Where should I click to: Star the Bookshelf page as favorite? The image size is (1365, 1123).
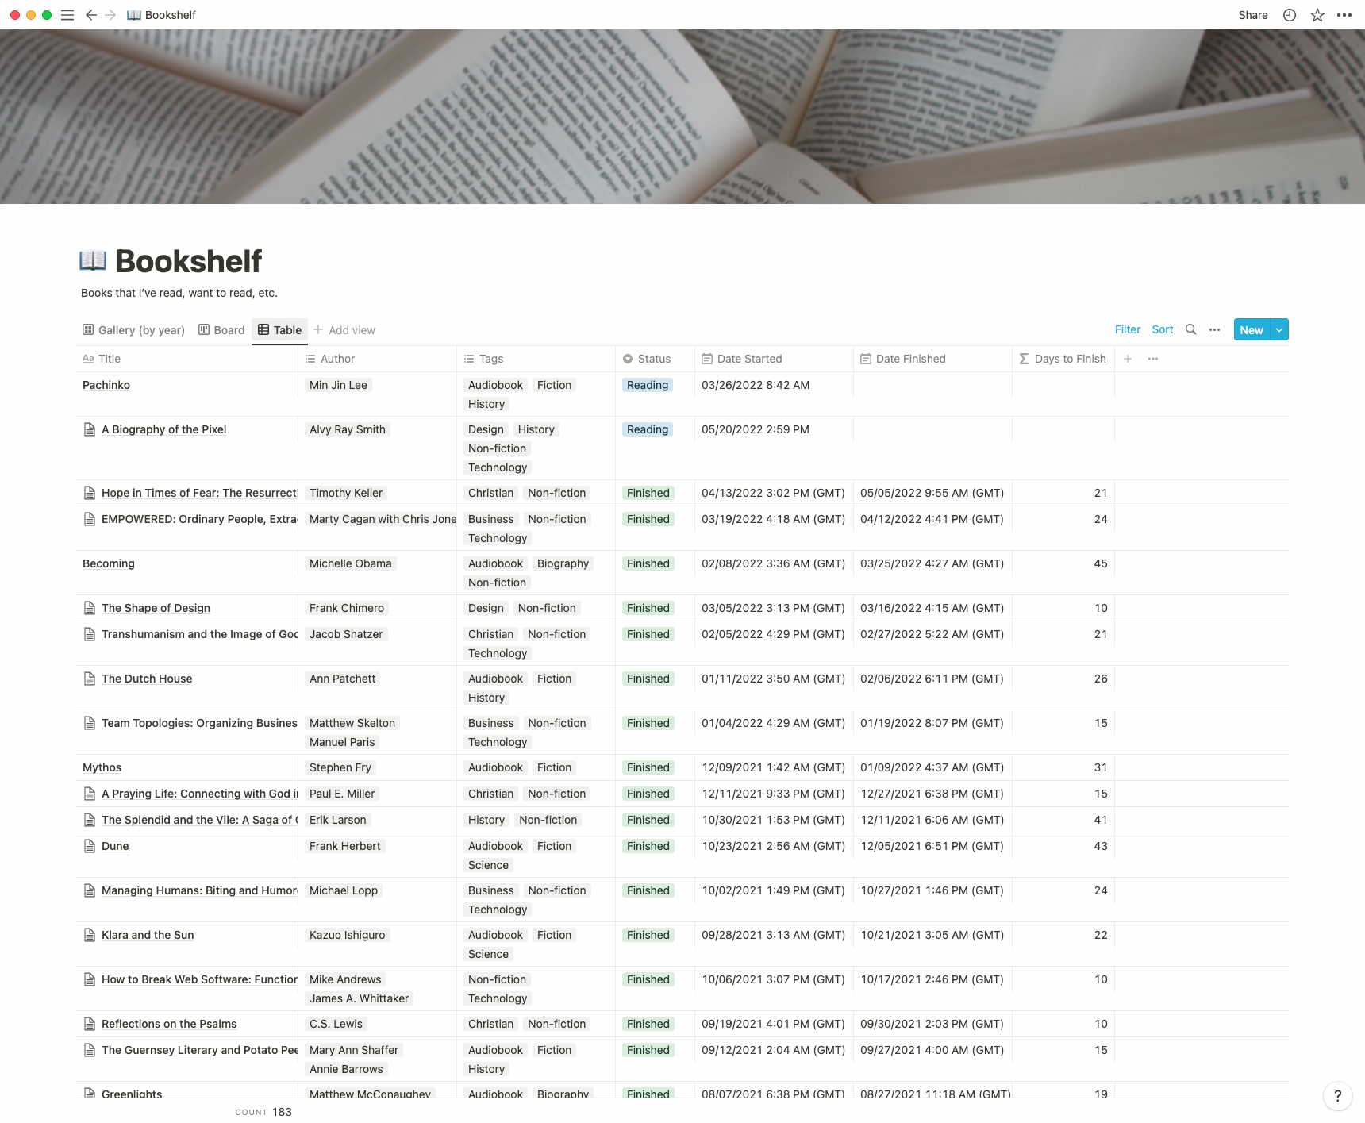click(1317, 15)
